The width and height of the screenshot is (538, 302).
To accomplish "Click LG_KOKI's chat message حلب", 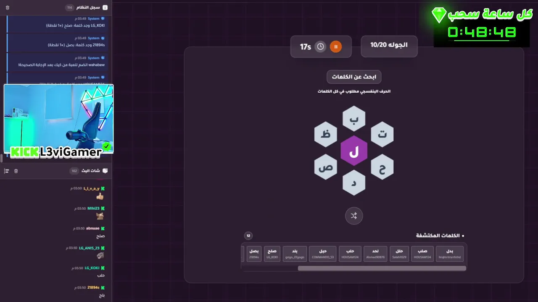I will [x=101, y=275].
